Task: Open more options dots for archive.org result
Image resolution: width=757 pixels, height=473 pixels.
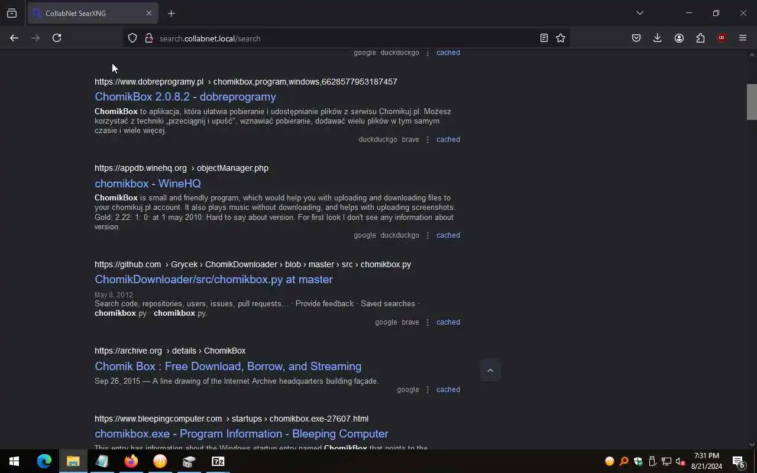Action: (428, 390)
